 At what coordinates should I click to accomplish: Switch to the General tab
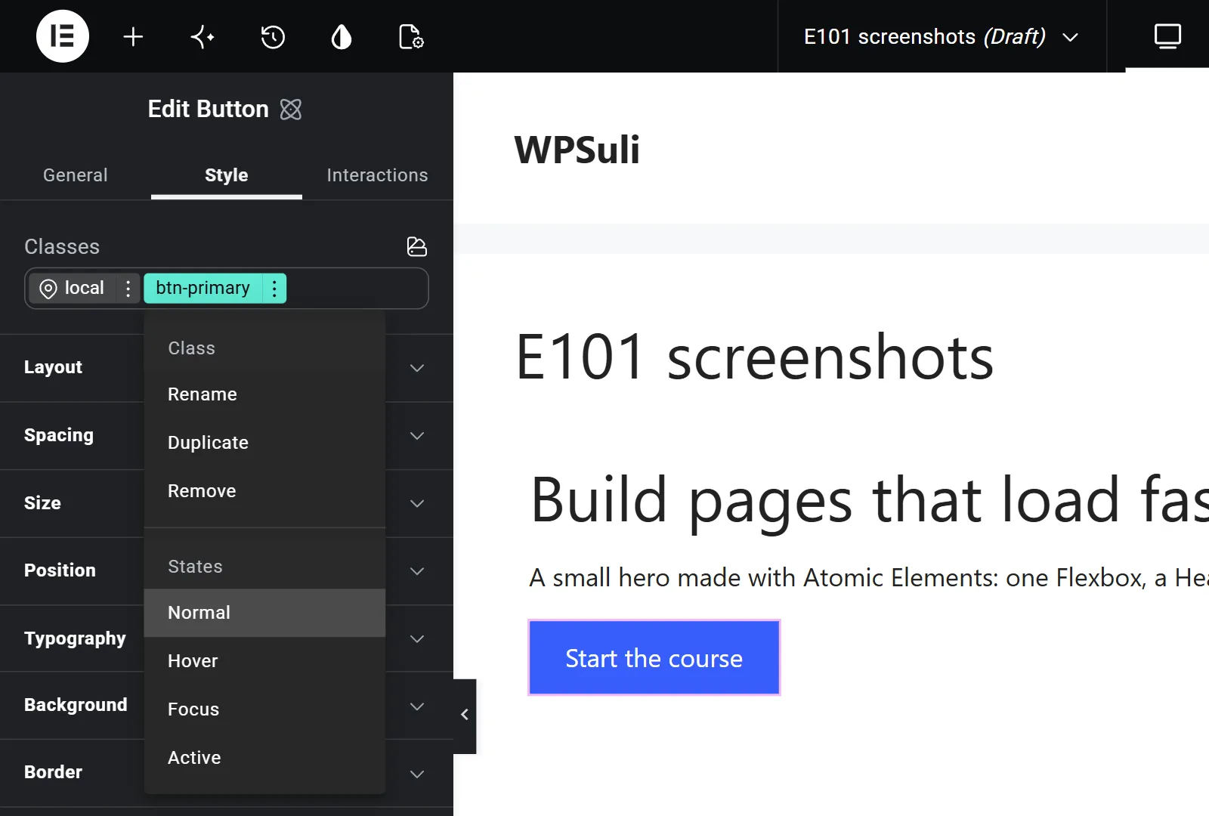pos(76,175)
